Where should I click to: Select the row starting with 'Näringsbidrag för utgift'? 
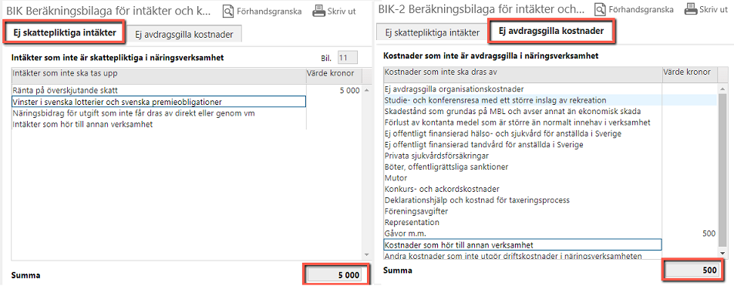coord(159,113)
